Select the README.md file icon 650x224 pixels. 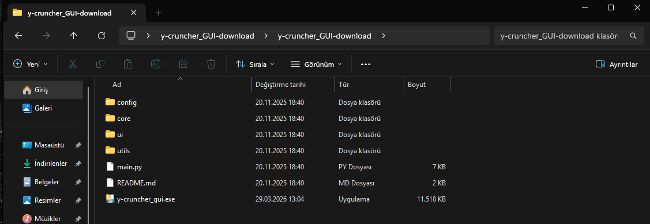click(110, 183)
